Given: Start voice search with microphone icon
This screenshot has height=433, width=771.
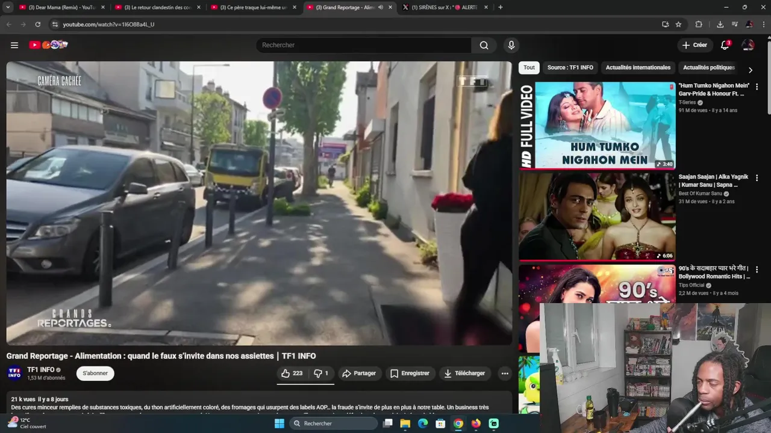Looking at the screenshot, I should 511,45.
